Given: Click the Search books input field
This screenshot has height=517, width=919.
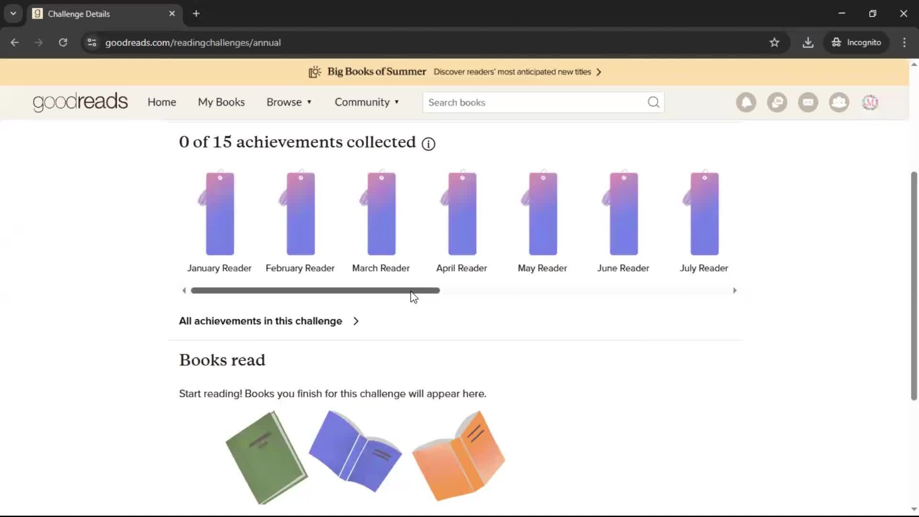Looking at the screenshot, I should click(x=527, y=102).
